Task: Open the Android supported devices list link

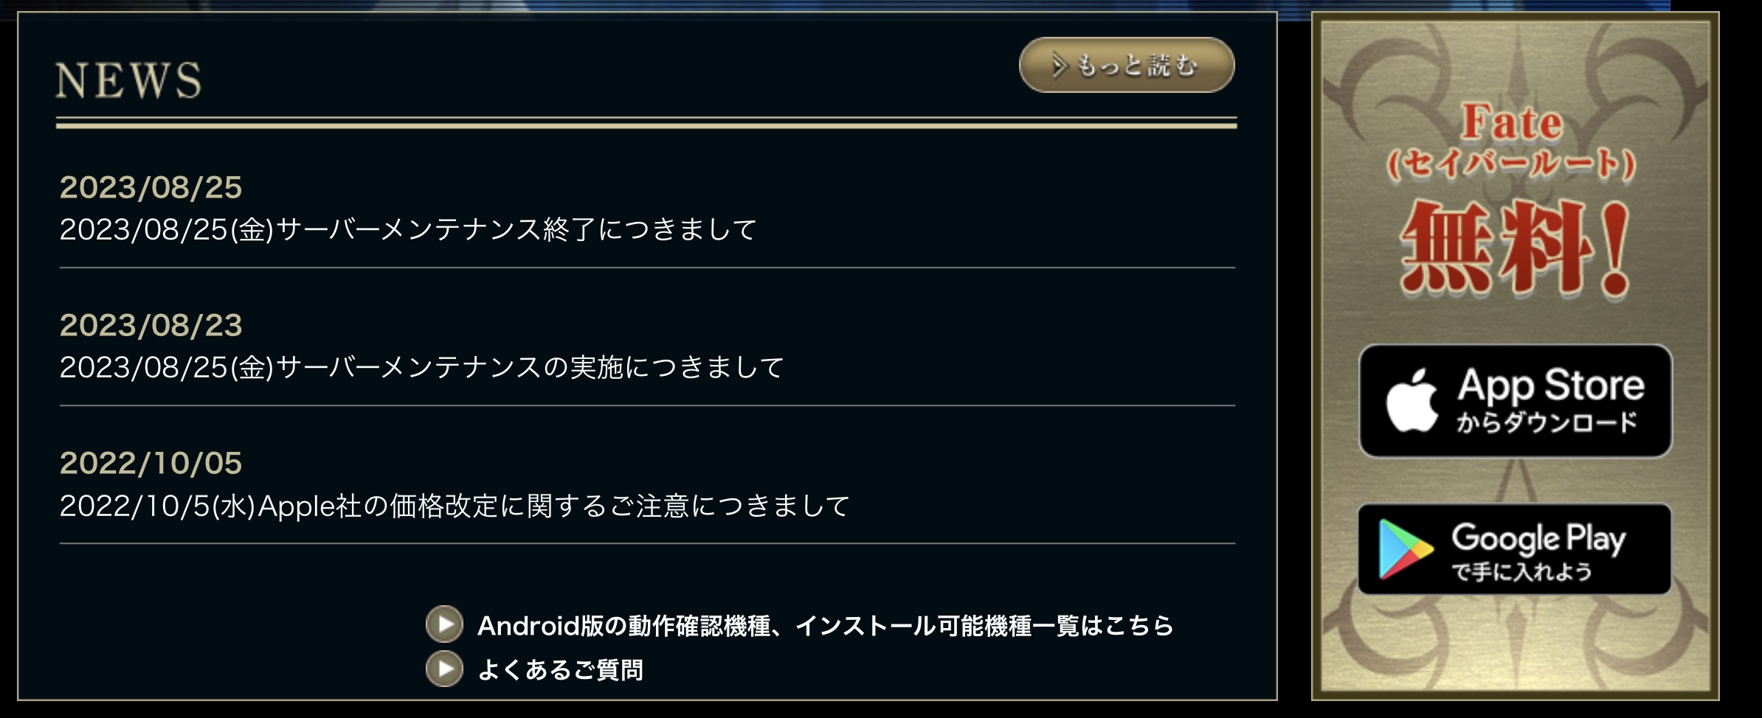Action: pyautogui.click(x=826, y=626)
